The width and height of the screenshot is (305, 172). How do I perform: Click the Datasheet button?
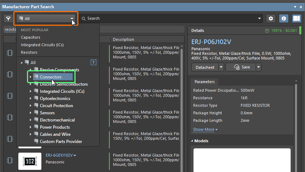tap(205, 67)
